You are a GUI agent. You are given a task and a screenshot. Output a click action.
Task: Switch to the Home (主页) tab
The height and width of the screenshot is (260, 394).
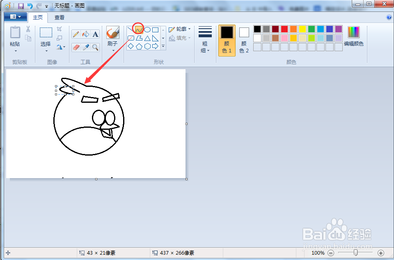[x=38, y=17]
